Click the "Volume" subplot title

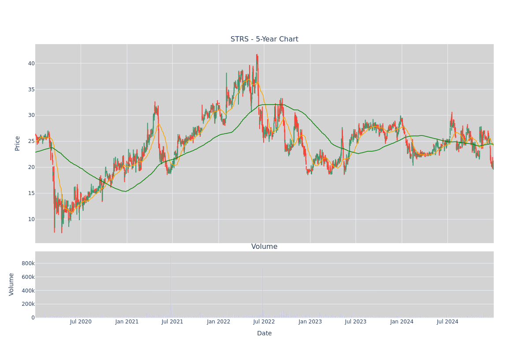pos(264,247)
